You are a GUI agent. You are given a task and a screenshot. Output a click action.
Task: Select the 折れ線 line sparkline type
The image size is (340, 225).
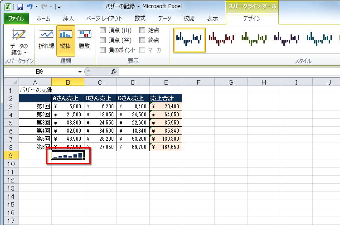pyautogui.click(x=46, y=38)
